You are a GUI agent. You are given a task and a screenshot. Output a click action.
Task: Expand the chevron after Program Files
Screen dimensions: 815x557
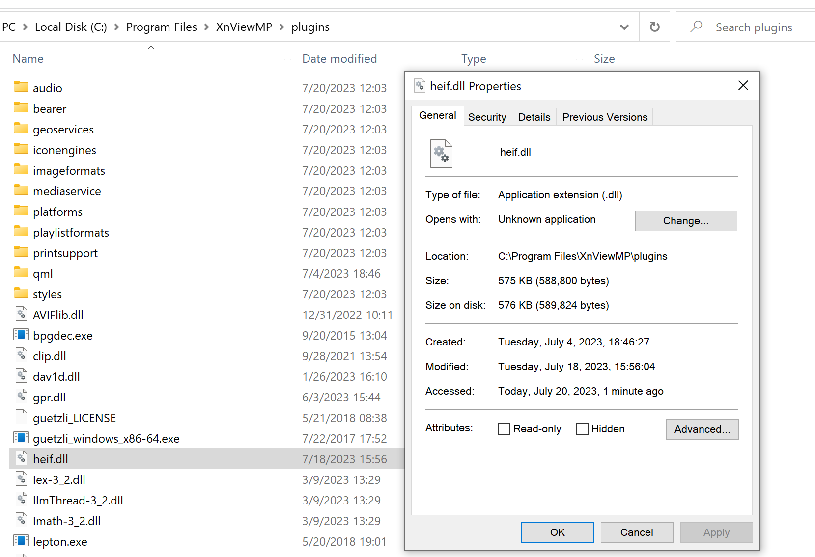207,27
